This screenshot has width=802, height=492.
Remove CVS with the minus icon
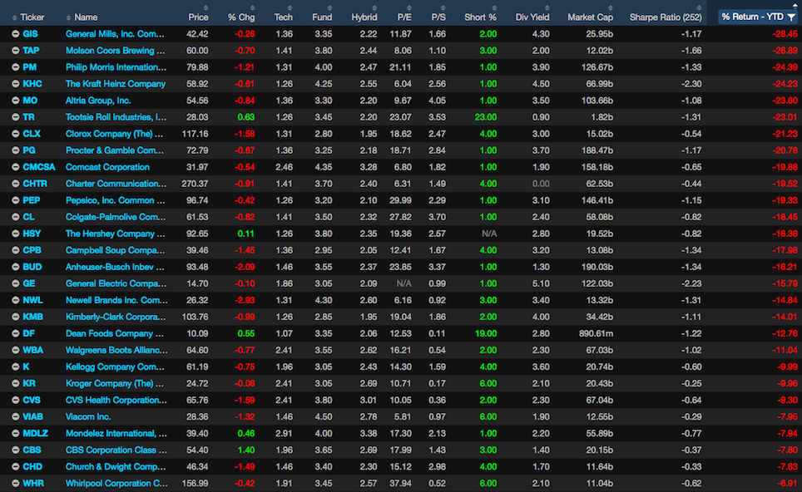click(15, 400)
